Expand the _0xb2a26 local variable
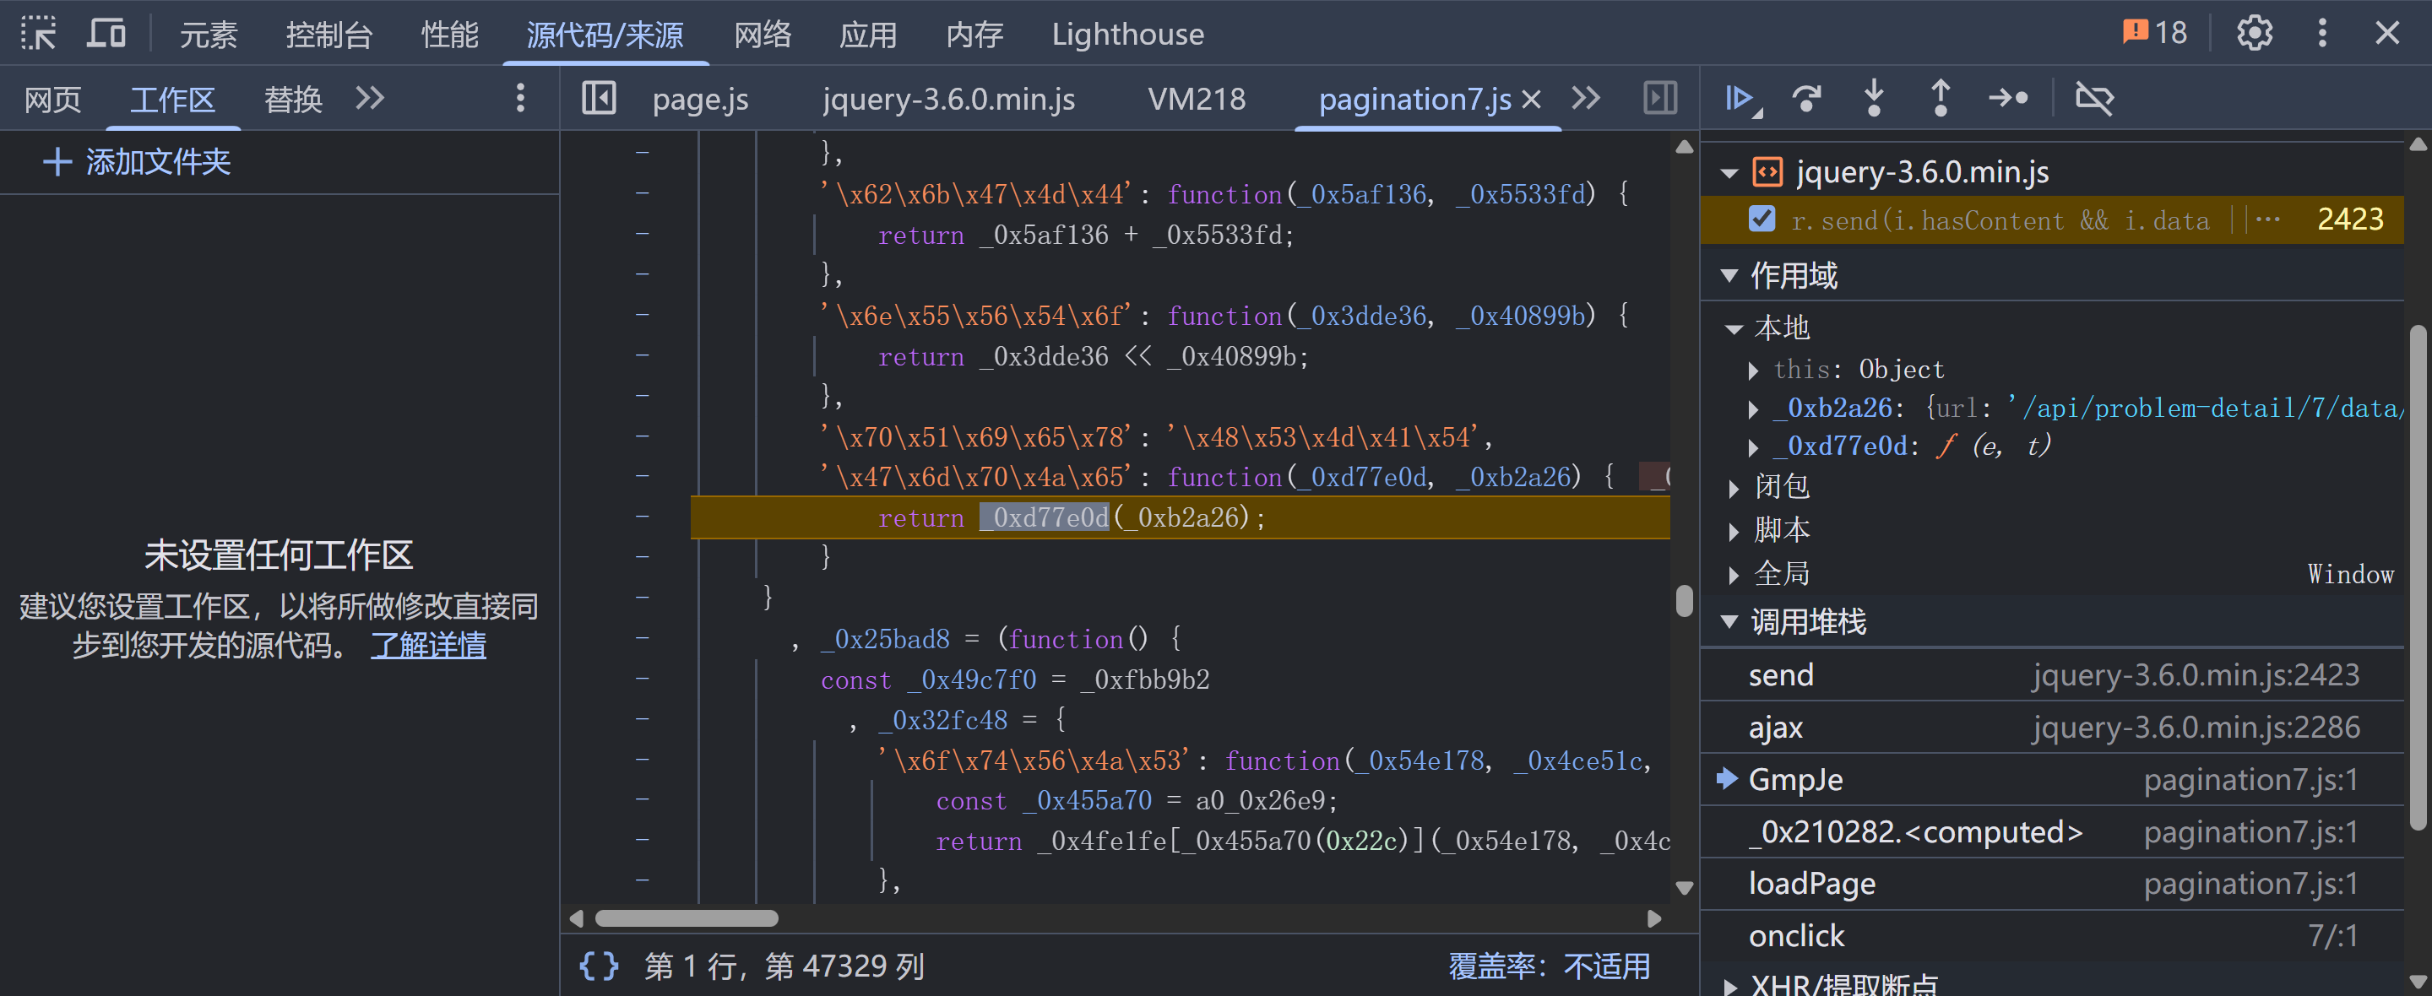2432x996 pixels. coord(1753,409)
